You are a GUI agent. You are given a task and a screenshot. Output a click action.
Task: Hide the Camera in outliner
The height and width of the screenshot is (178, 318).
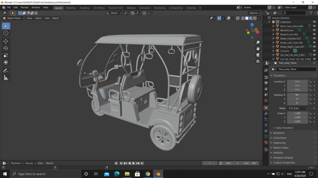pyautogui.click(x=314, y=51)
